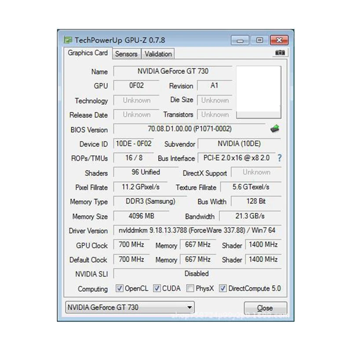The height and width of the screenshot is (352, 352).
Task: Click the Die Size Unknown field
Action: coord(214,100)
